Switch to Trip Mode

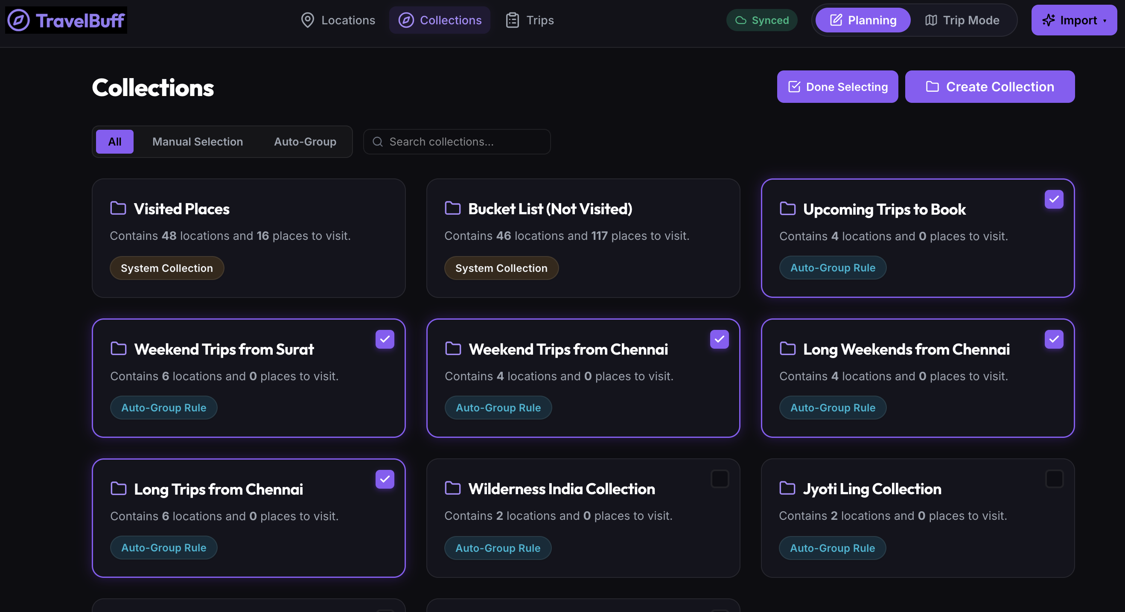962,20
